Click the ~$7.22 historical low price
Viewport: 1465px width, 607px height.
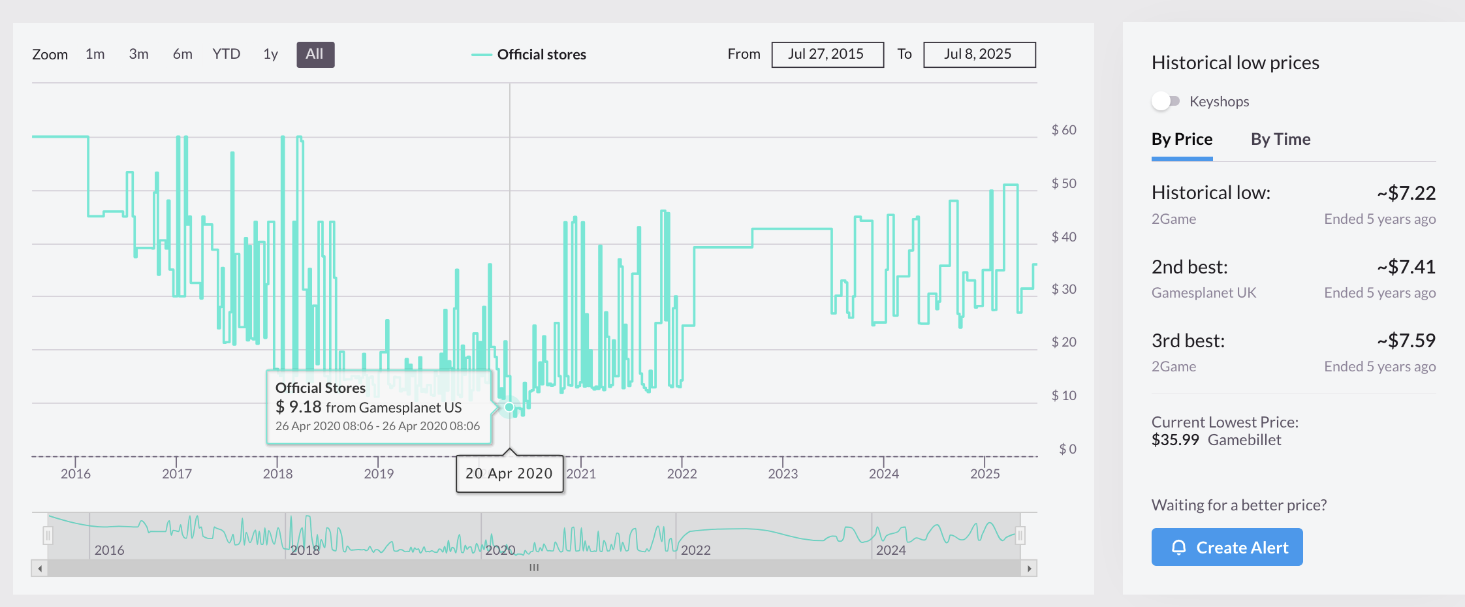pos(1406,193)
